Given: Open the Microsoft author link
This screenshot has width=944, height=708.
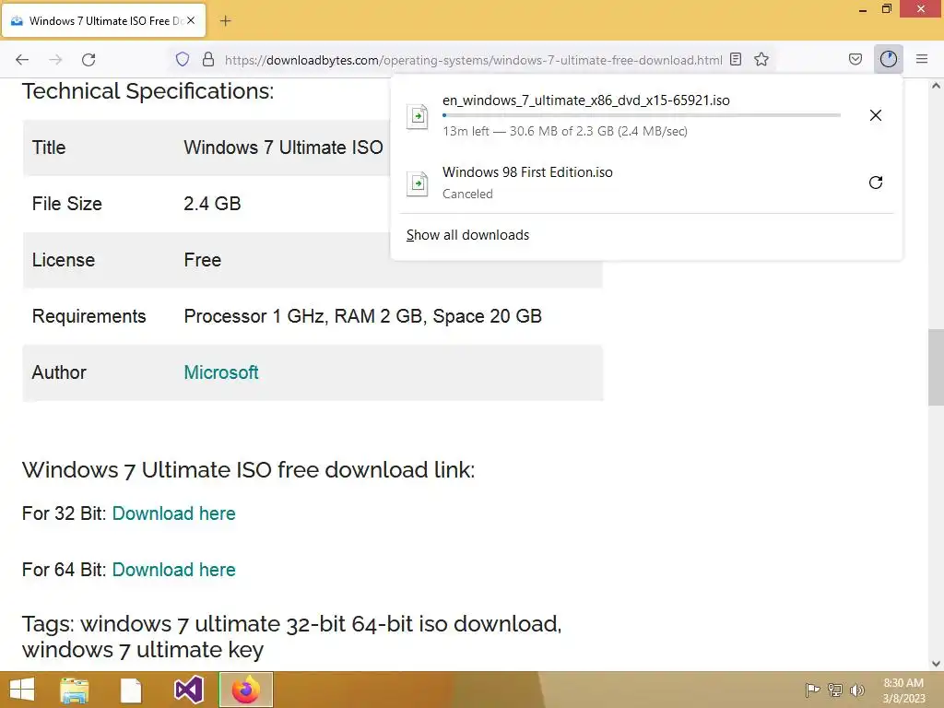Looking at the screenshot, I should click(221, 372).
